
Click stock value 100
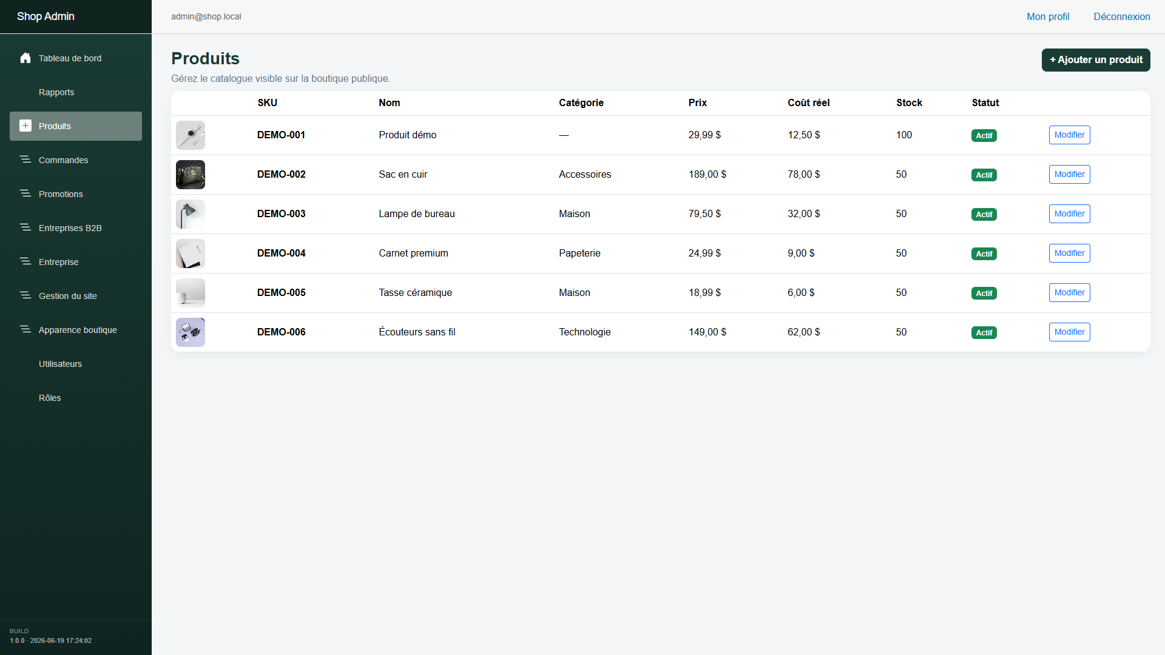[903, 135]
